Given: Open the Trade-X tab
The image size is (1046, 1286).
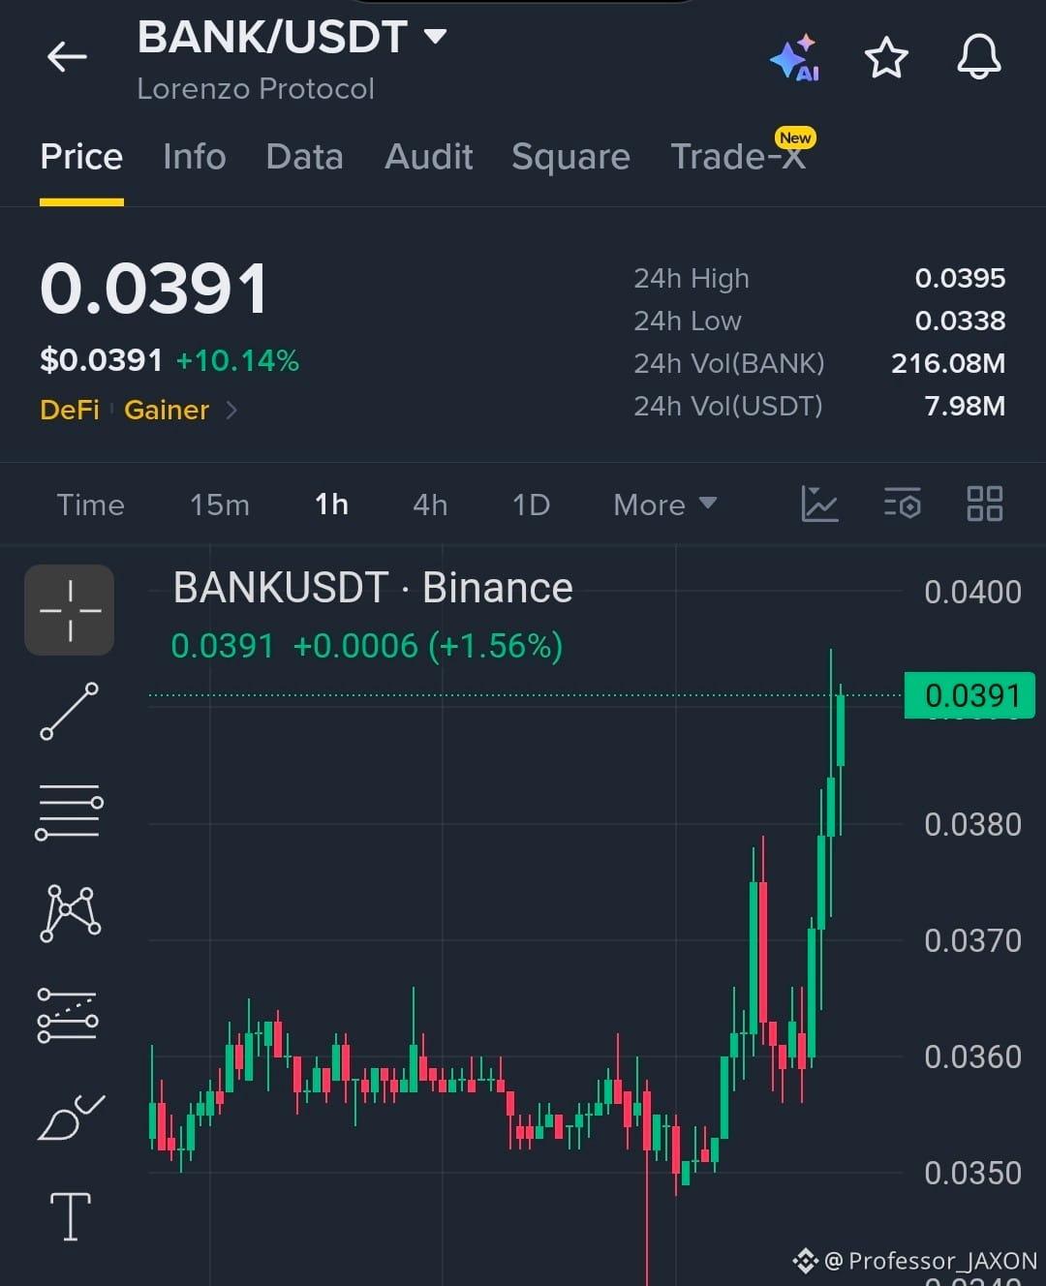Looking at the screenshot, I should [739, 155].
